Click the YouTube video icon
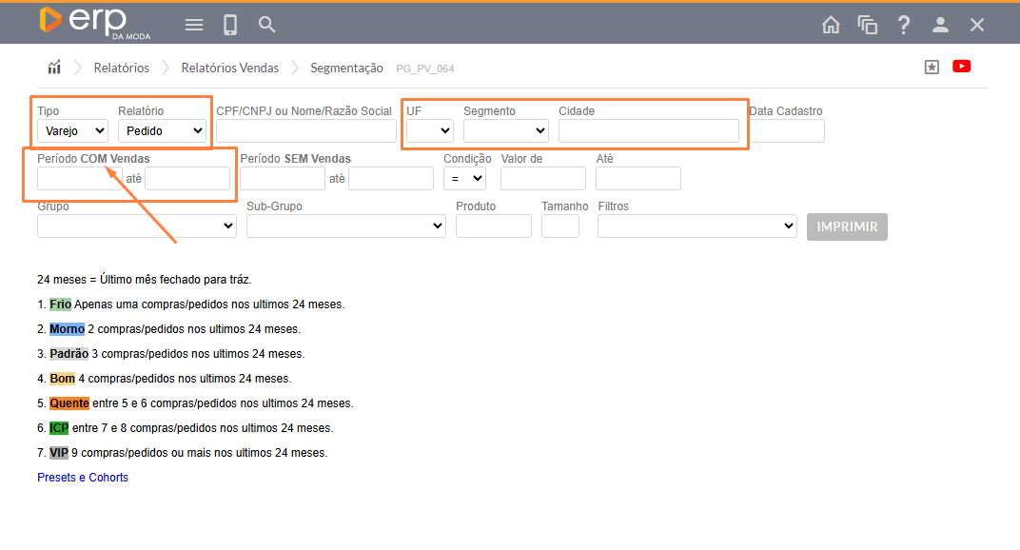The image size is (1020, 550). (961, 67)
